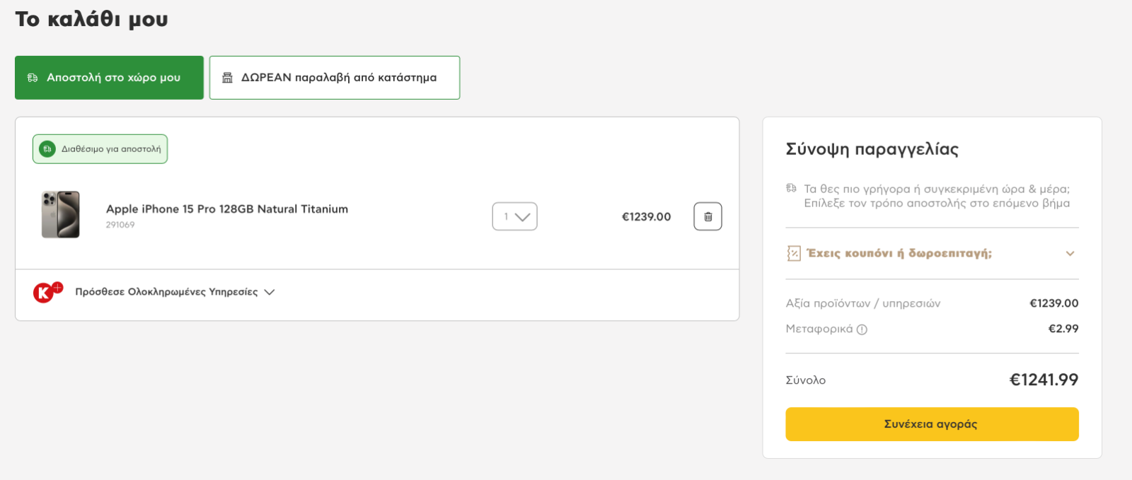This screenshot has width=1132, height=480.
Task: Click Έχεις κουπόνι ή δωροεπιταγή; text
Action: (x=899, y=253)
